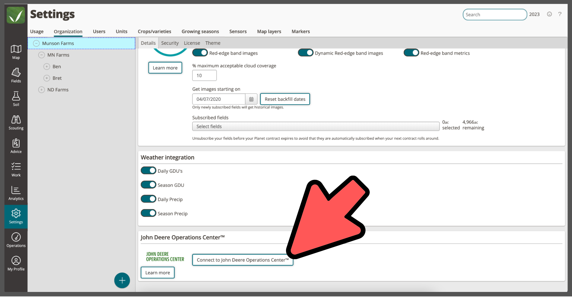Switch to the Units tab
Viewport: 572px width, 297px height.
(x=122, y=32)
